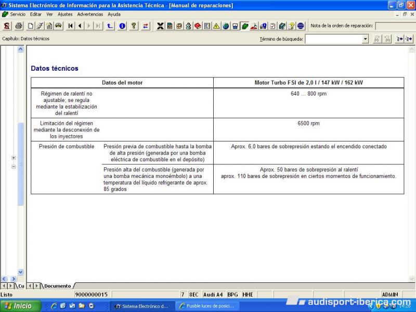Click the red book icon in toolbar
Viewport: 416px width, 312px height.
point(198,26)
